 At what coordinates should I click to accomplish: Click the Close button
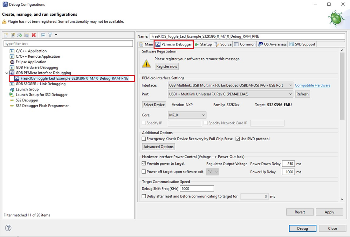[332, 228]
